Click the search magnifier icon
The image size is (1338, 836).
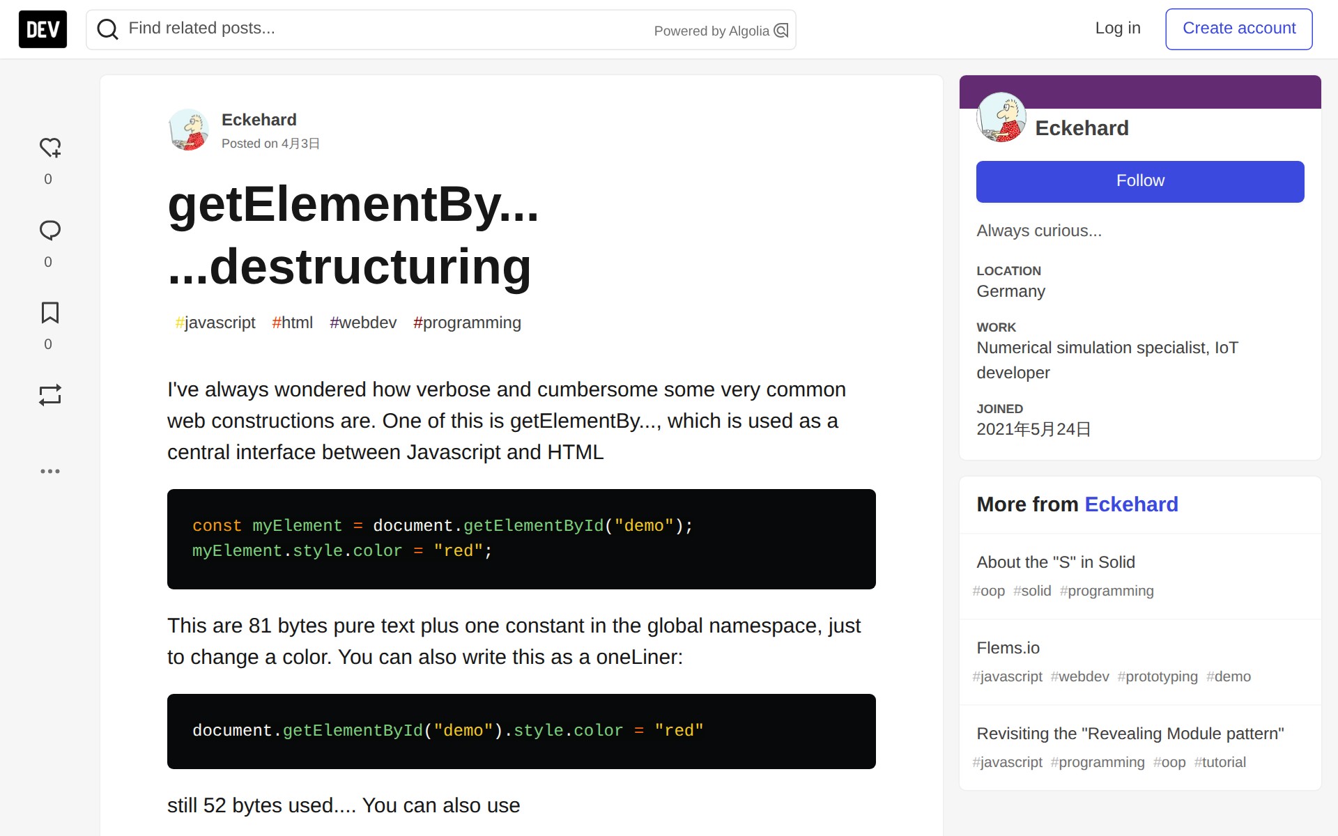(107, 29)
